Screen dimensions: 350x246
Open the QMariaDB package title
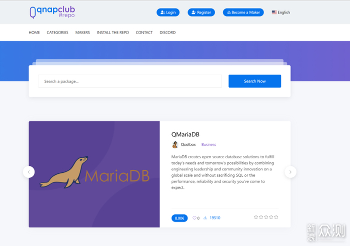pyautogui.click(x=185, y=134)
